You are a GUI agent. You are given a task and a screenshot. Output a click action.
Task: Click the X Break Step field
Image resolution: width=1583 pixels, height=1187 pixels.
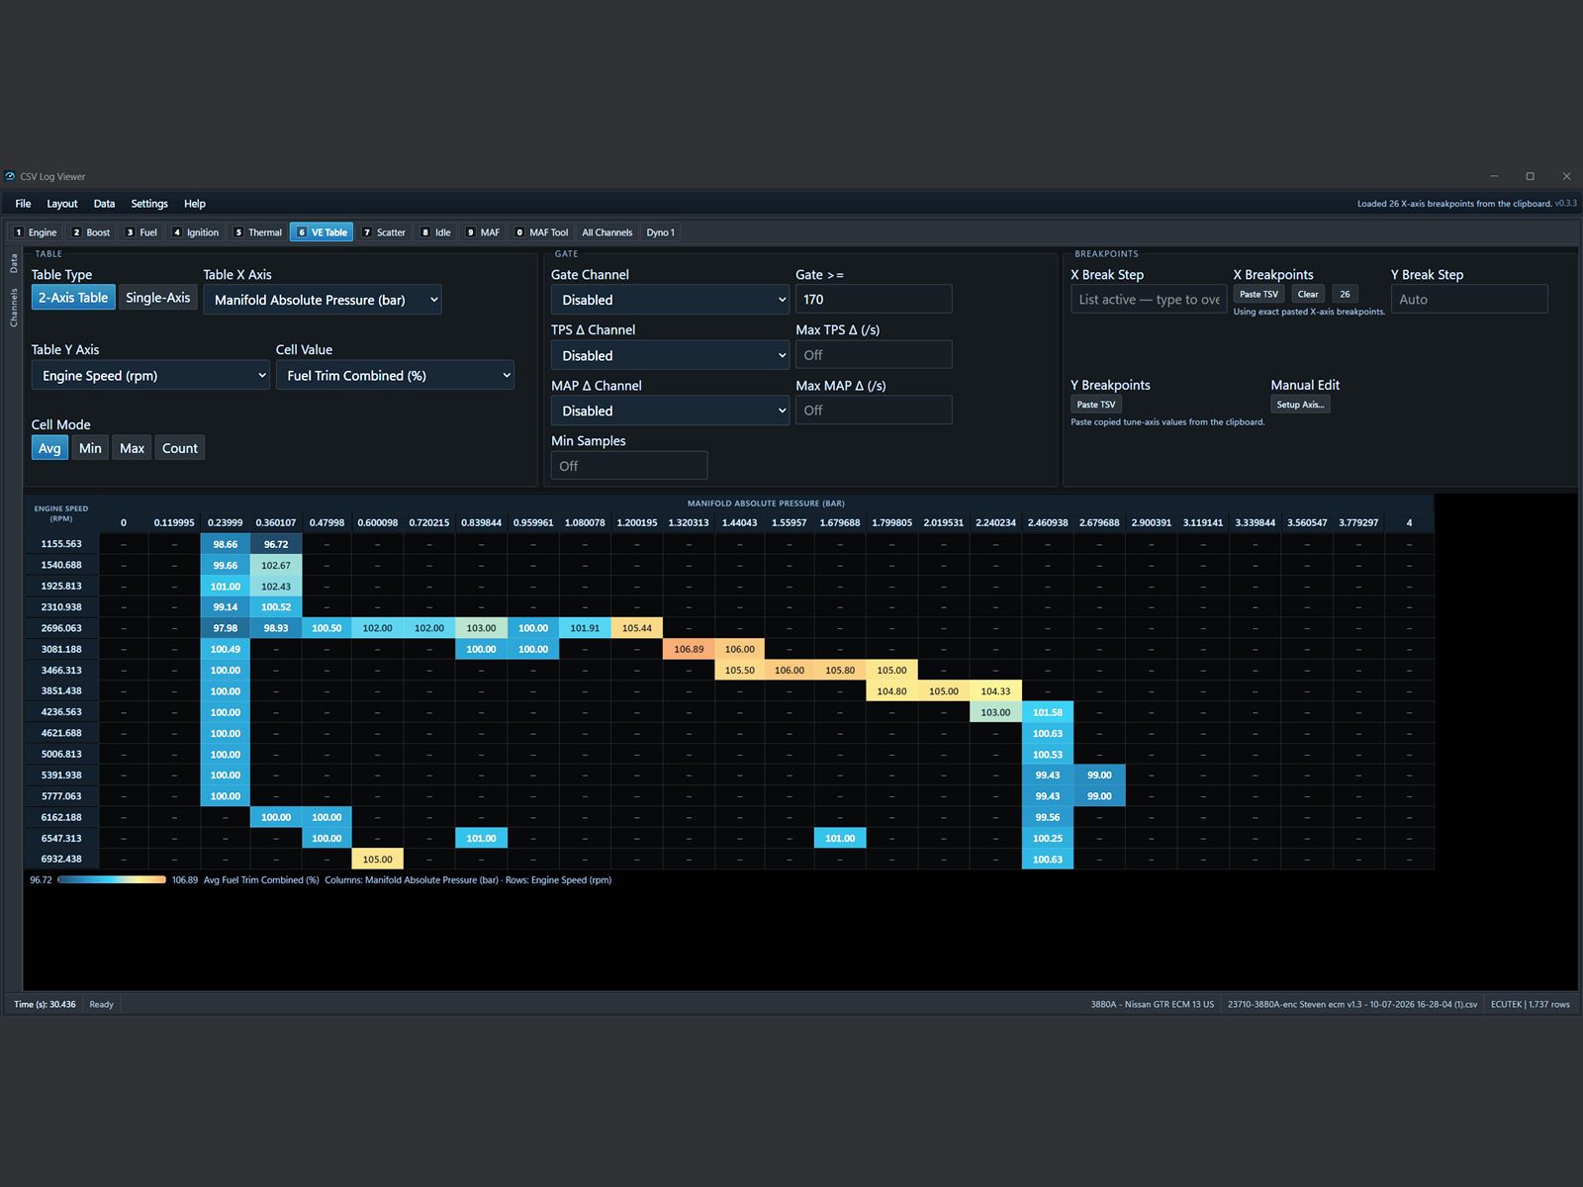tap(1149, 300)
